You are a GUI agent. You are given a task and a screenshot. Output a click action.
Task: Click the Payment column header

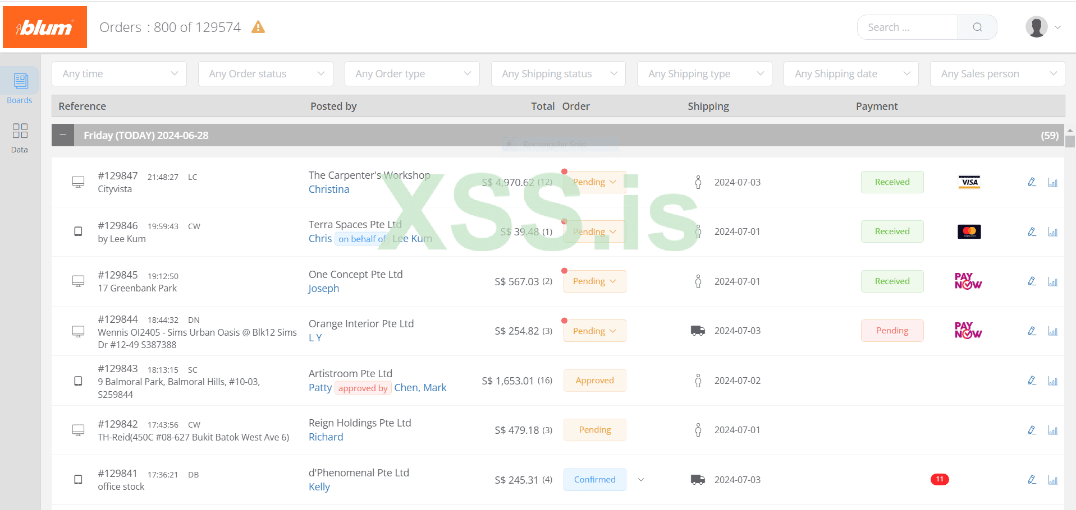(x=877, y=106)
